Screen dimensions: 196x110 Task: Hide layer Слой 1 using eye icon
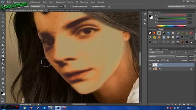click(x=150, y=65)
